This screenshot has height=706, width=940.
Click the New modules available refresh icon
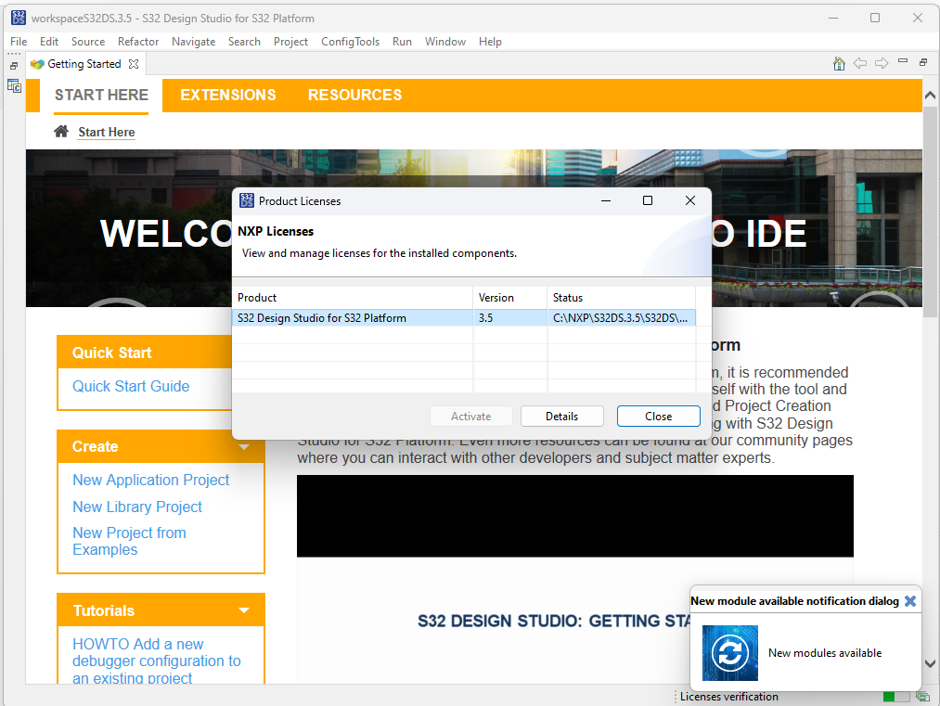pos(729,652)
